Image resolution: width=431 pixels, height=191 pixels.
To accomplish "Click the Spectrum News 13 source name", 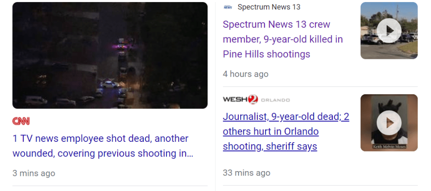I will (x=269, y=7).
